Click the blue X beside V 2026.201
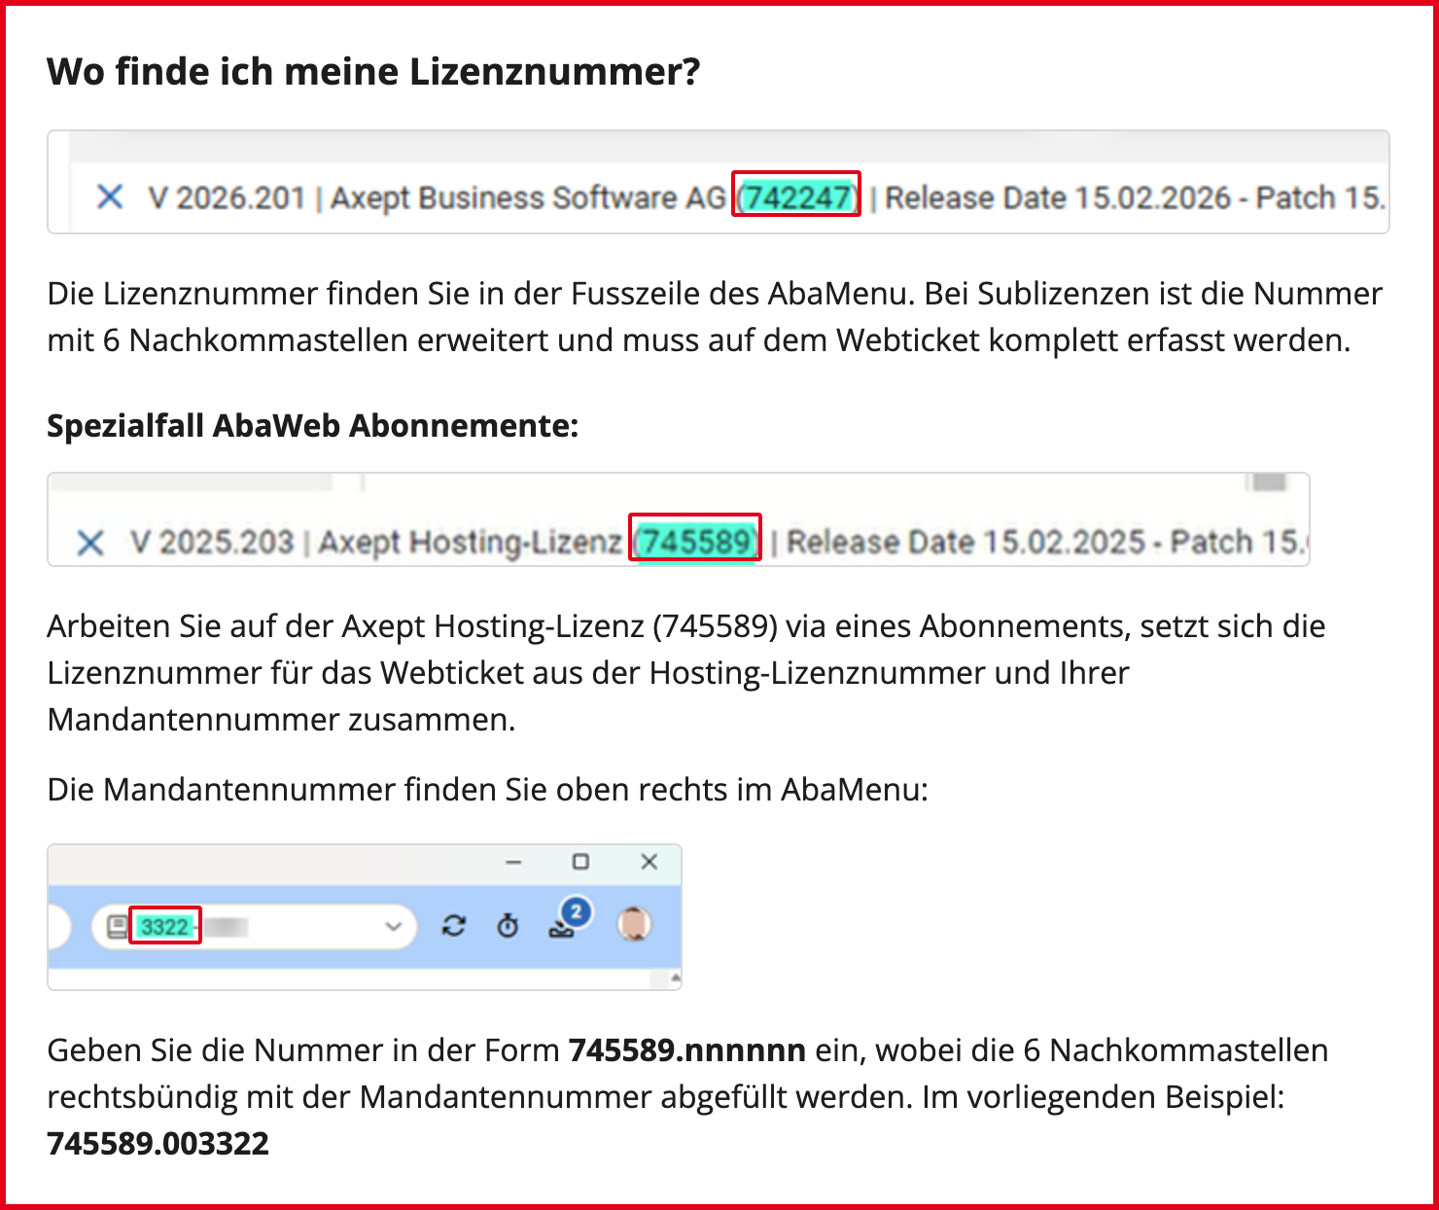This screenshot has width=1439, height=1210. click(110, 197)
